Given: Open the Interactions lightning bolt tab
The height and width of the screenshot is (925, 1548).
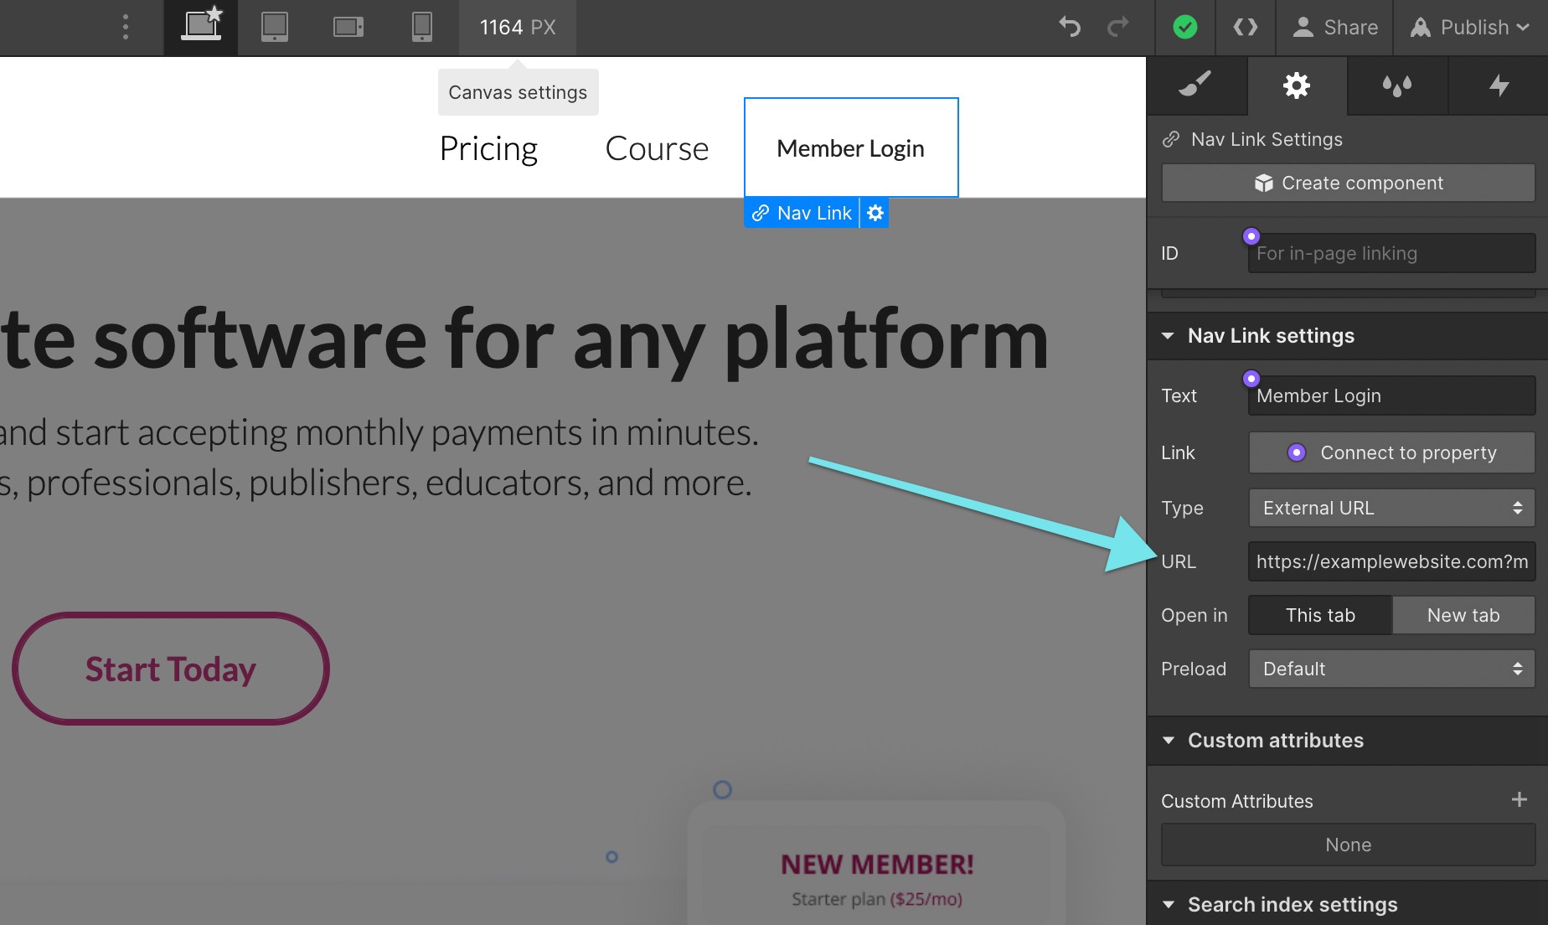Looking at the screenshot, I should pyautogui.click(x=1499, y=85).
